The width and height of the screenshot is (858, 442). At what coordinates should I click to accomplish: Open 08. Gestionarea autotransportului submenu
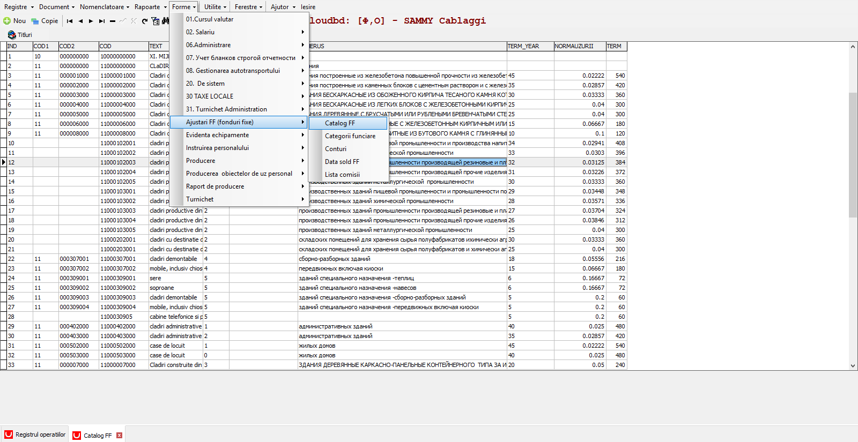click(239, 71)
